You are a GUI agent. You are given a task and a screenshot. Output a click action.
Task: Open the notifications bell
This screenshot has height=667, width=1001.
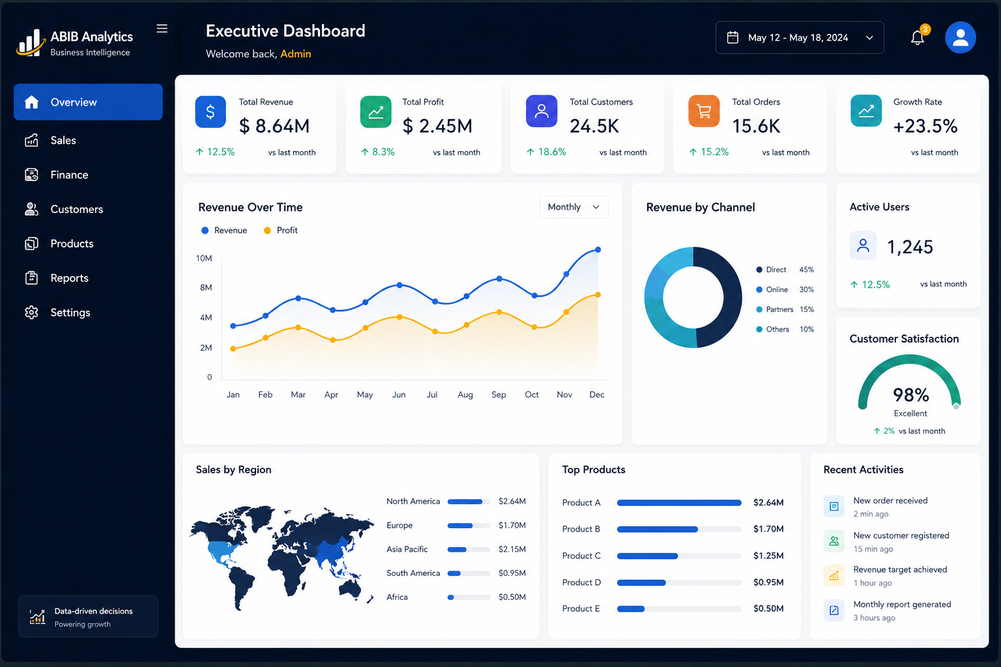coord(918,37)
